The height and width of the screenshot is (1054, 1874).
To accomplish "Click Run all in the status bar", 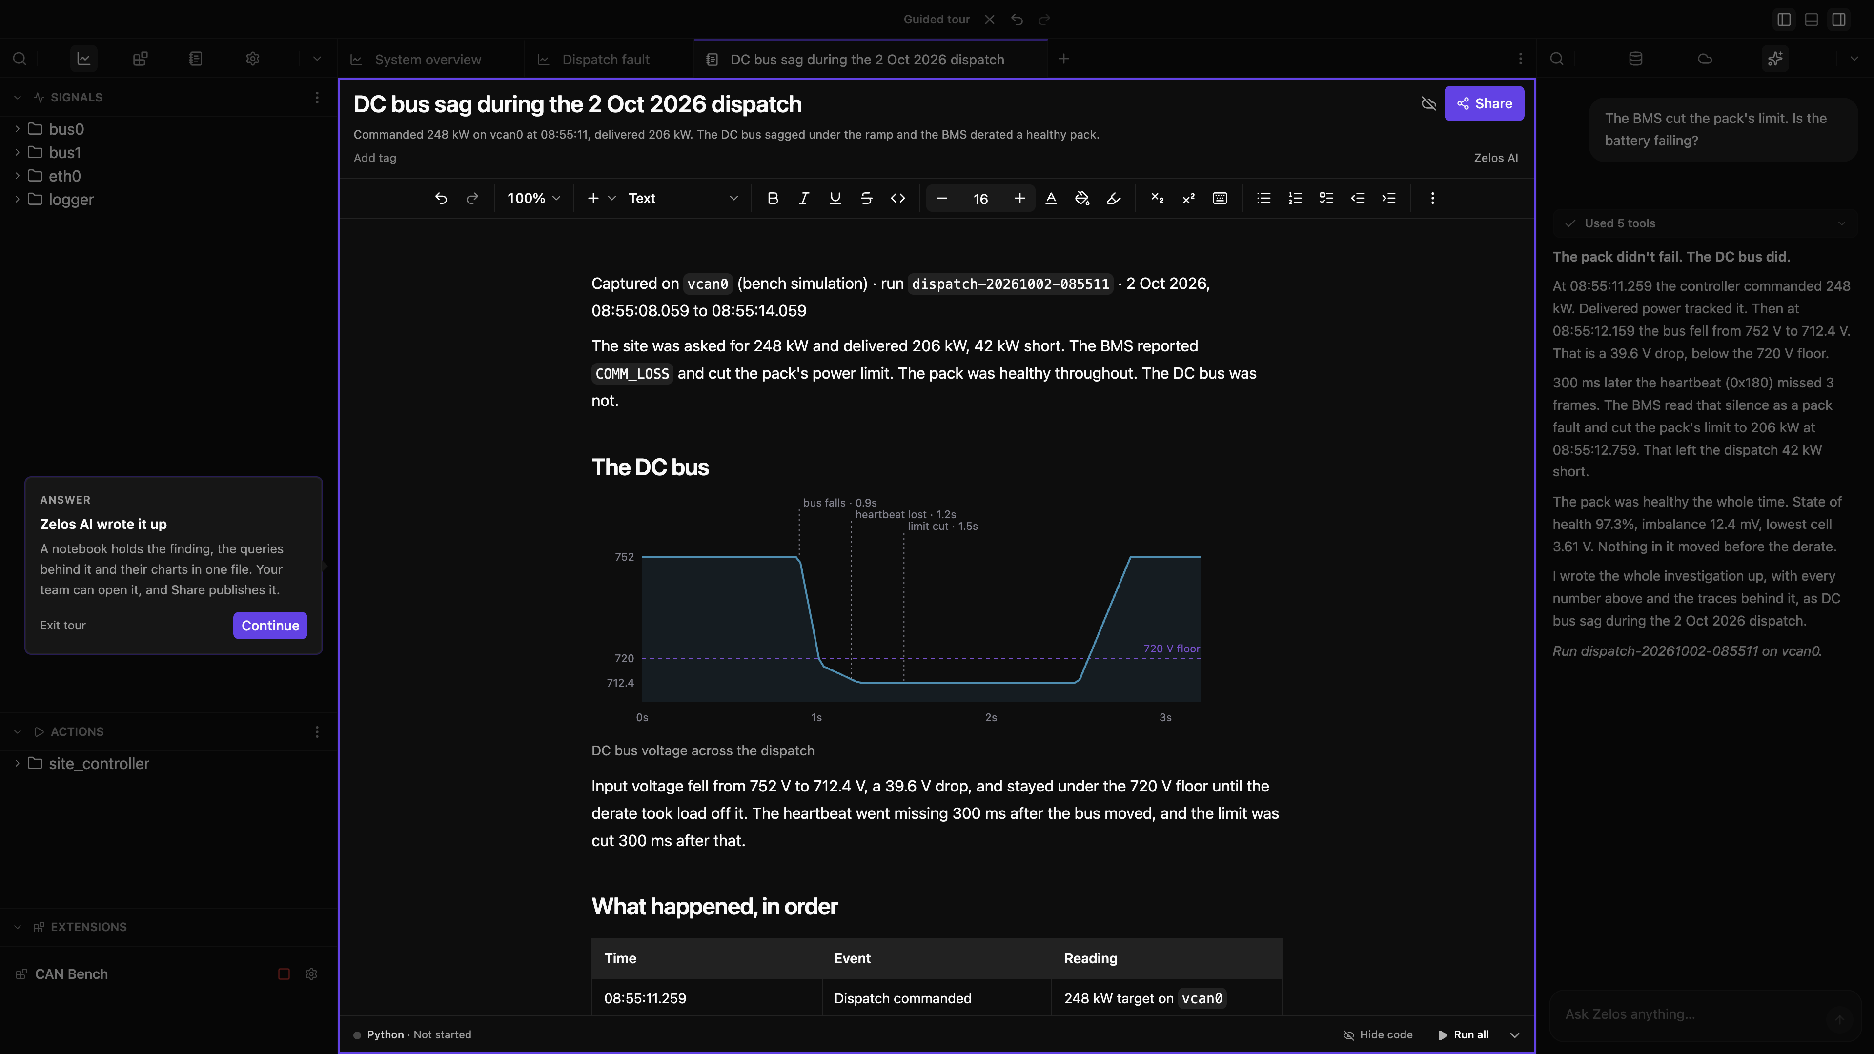I will (1463, 1034).
